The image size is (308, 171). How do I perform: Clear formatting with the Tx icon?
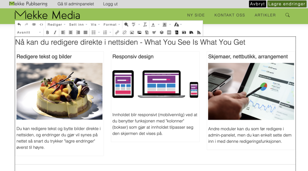pos(145,25)
